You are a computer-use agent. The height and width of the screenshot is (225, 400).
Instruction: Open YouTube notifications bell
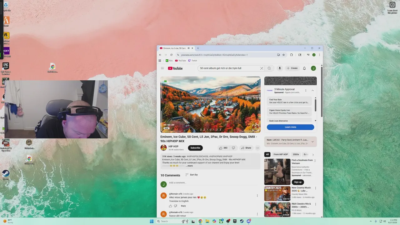pos(304,68)
